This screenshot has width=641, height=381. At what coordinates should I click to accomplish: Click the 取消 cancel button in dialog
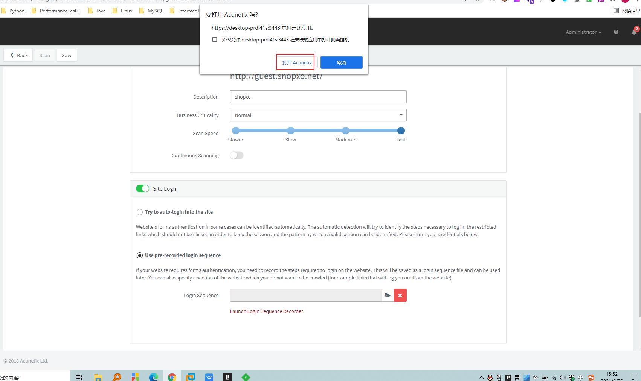pyautogui.click(x=342, y=62)
